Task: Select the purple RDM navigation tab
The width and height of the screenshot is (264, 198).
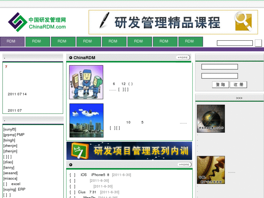Action: (12, 41)
